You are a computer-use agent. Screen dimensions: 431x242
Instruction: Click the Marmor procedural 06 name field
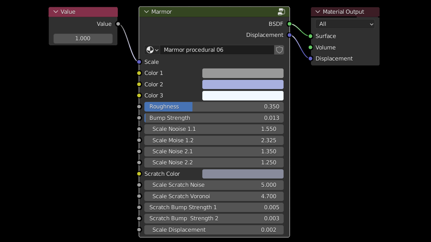pos(216,50)
